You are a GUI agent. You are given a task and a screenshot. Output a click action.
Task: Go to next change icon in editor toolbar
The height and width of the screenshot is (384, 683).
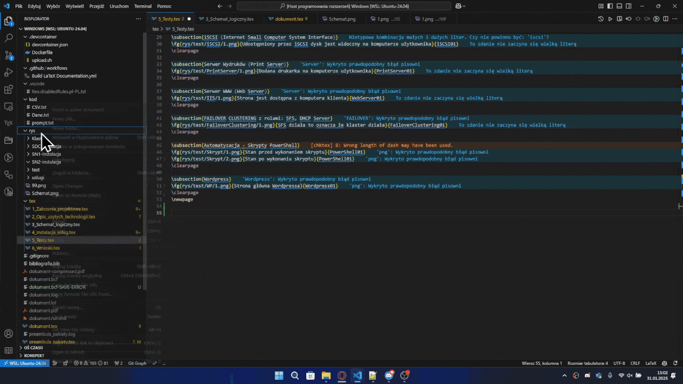(647, 19)
